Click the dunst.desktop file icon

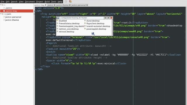(85, 20)
